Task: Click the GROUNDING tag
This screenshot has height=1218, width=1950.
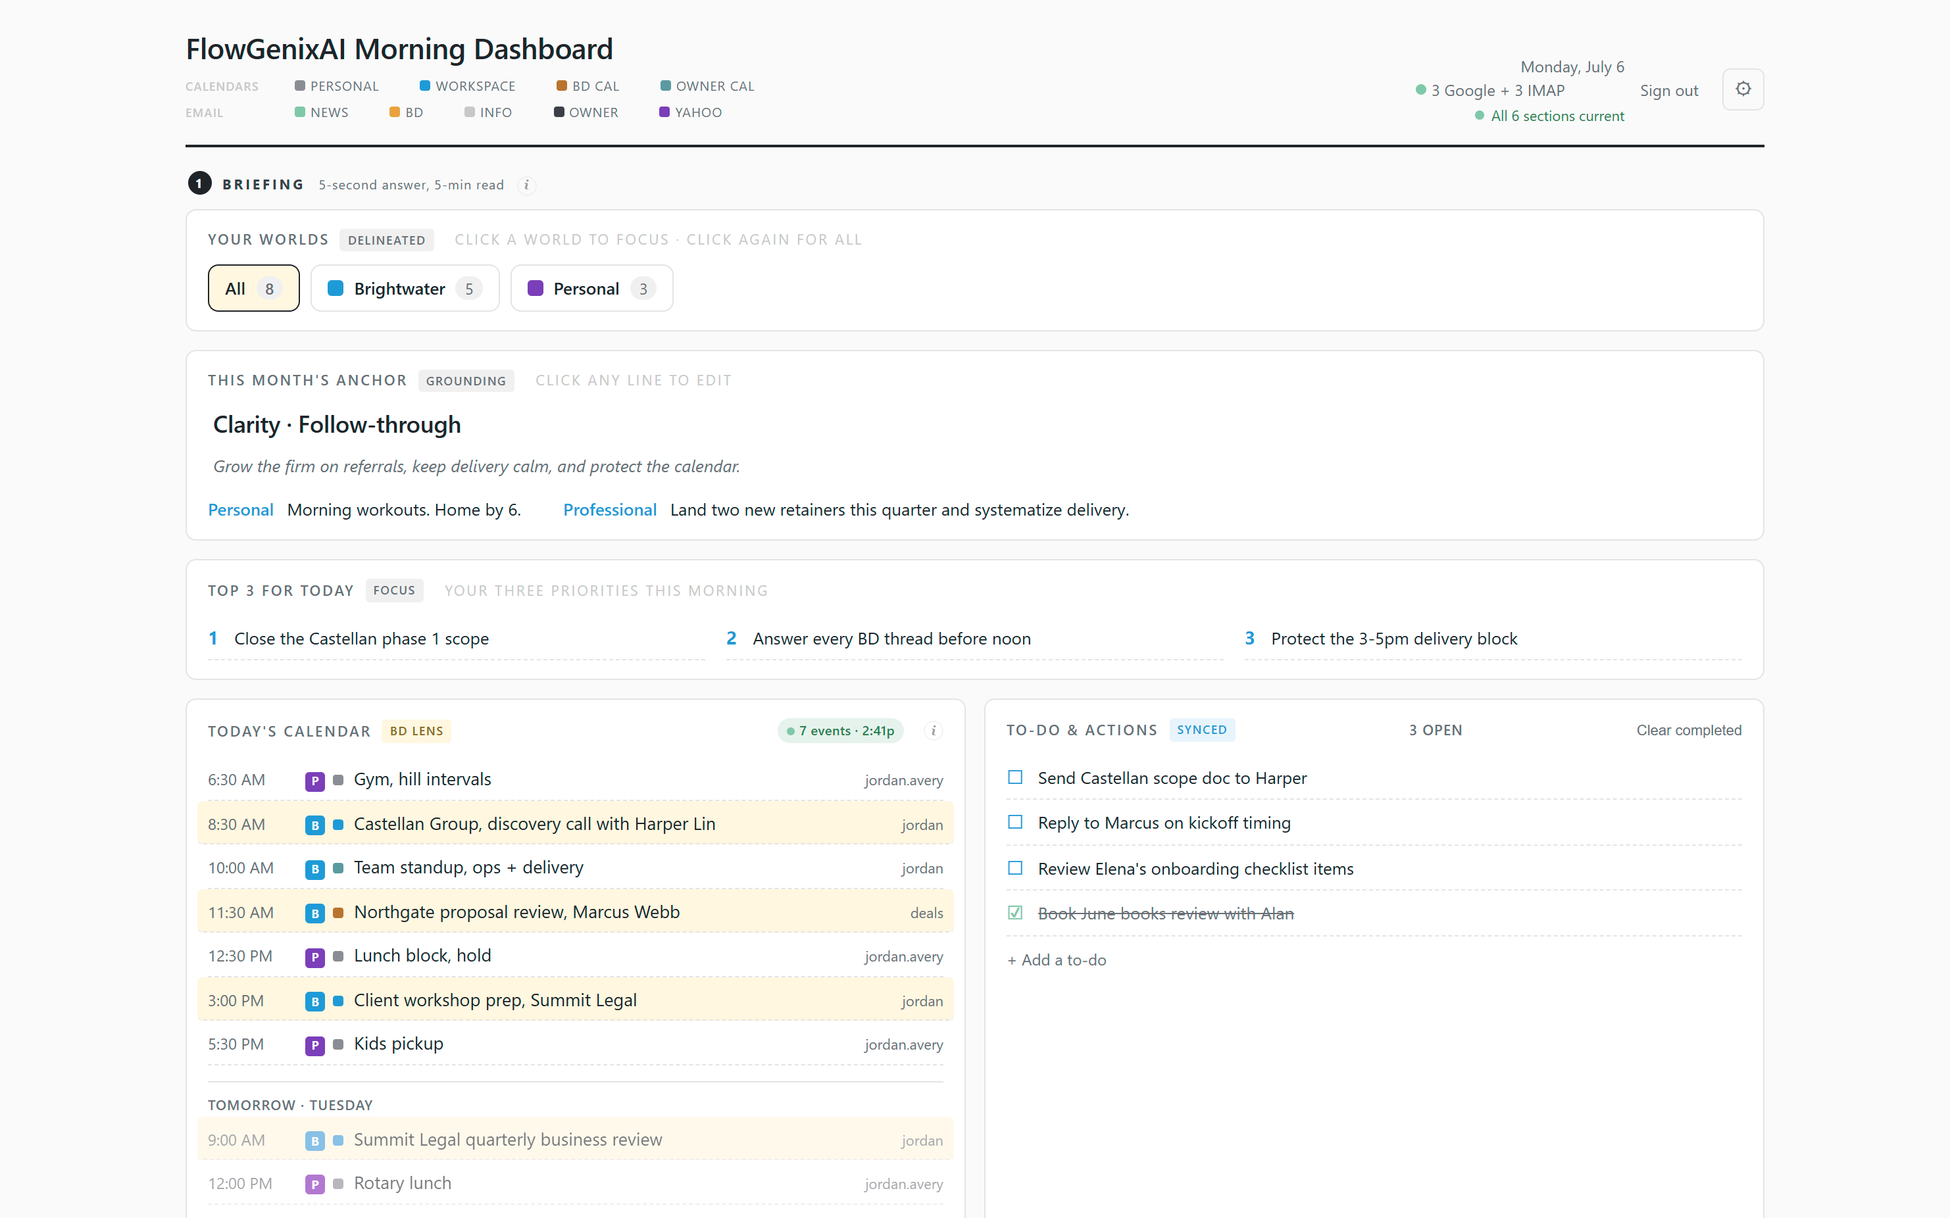Action: [466, 381]
